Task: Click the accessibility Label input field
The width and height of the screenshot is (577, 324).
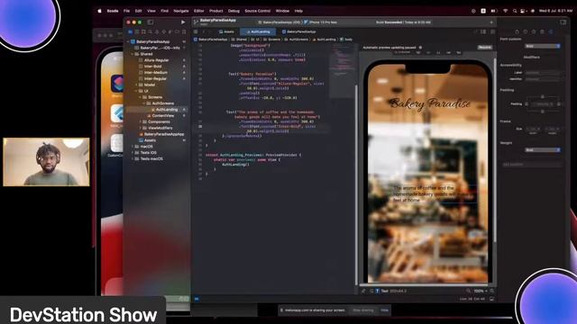Action: coord(543,73)
